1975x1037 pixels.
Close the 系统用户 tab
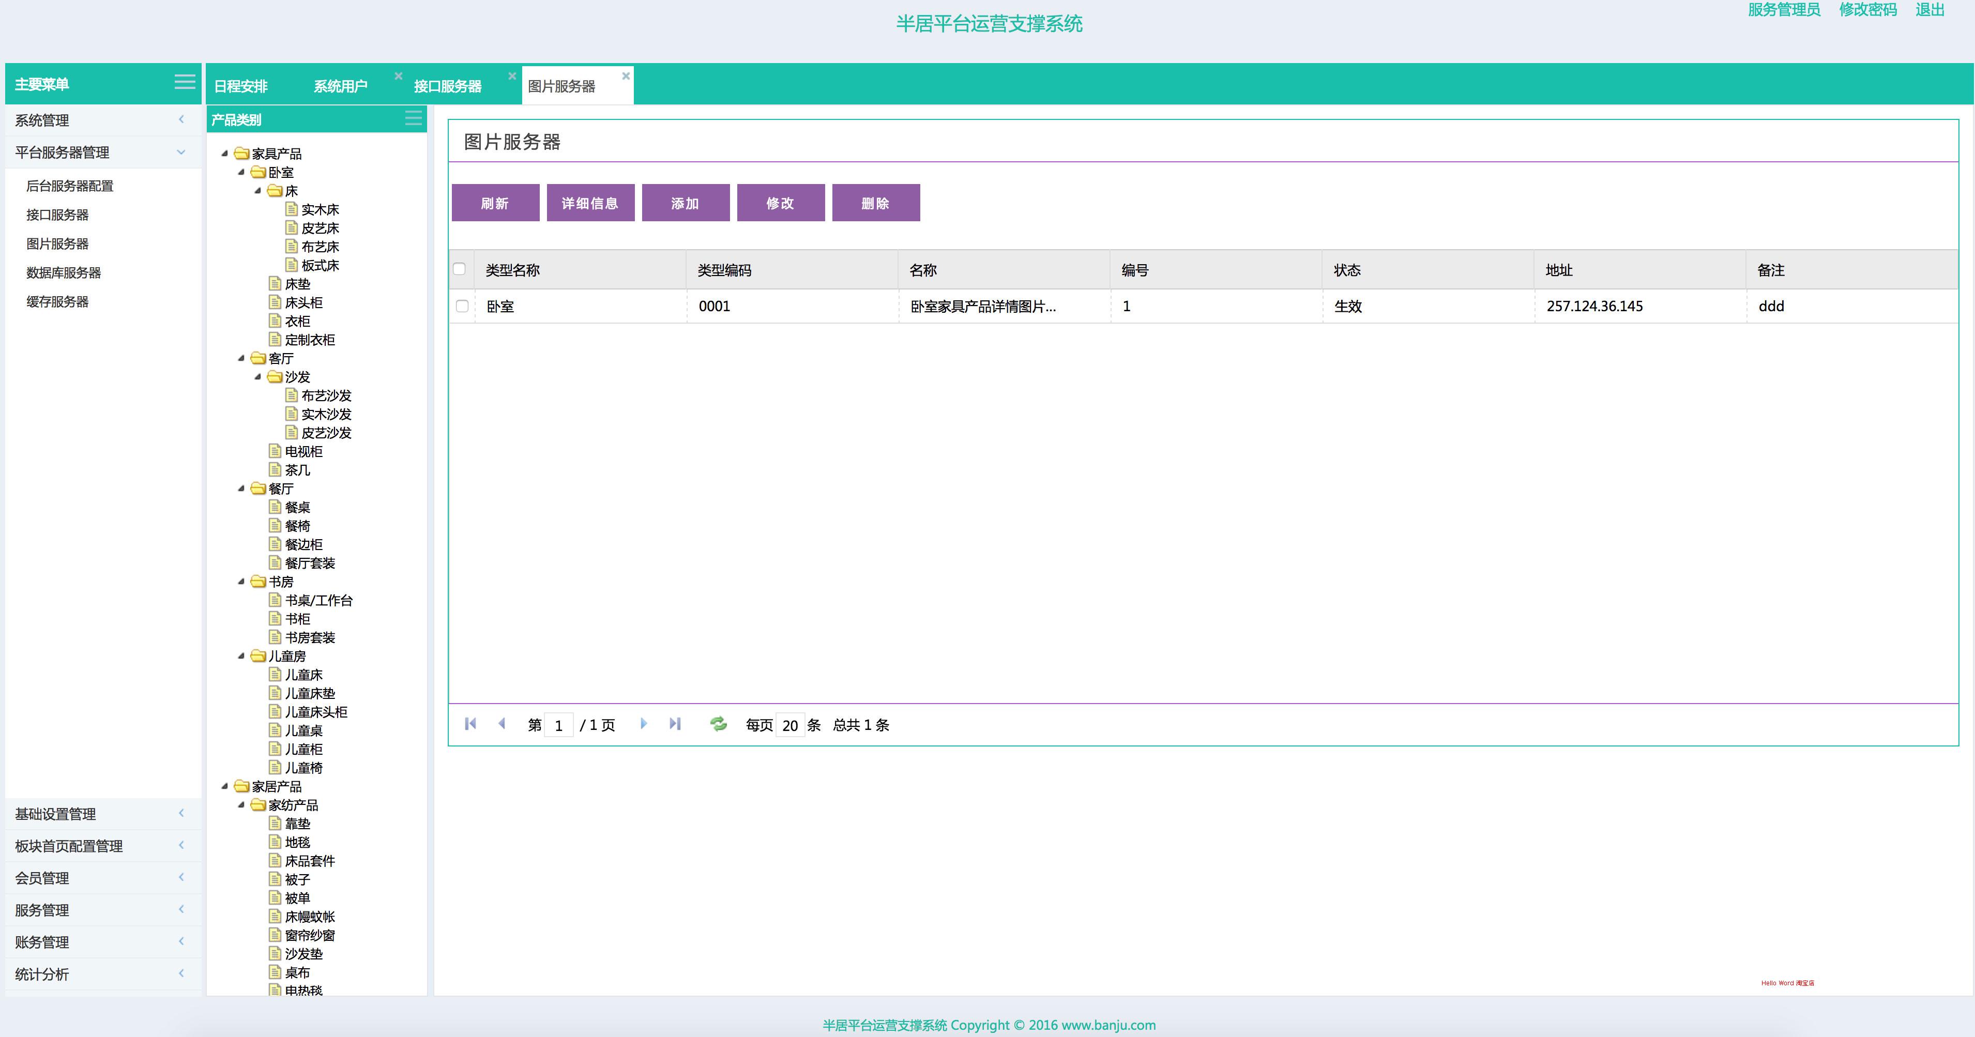pyautogui.click(x=398, y=76)
